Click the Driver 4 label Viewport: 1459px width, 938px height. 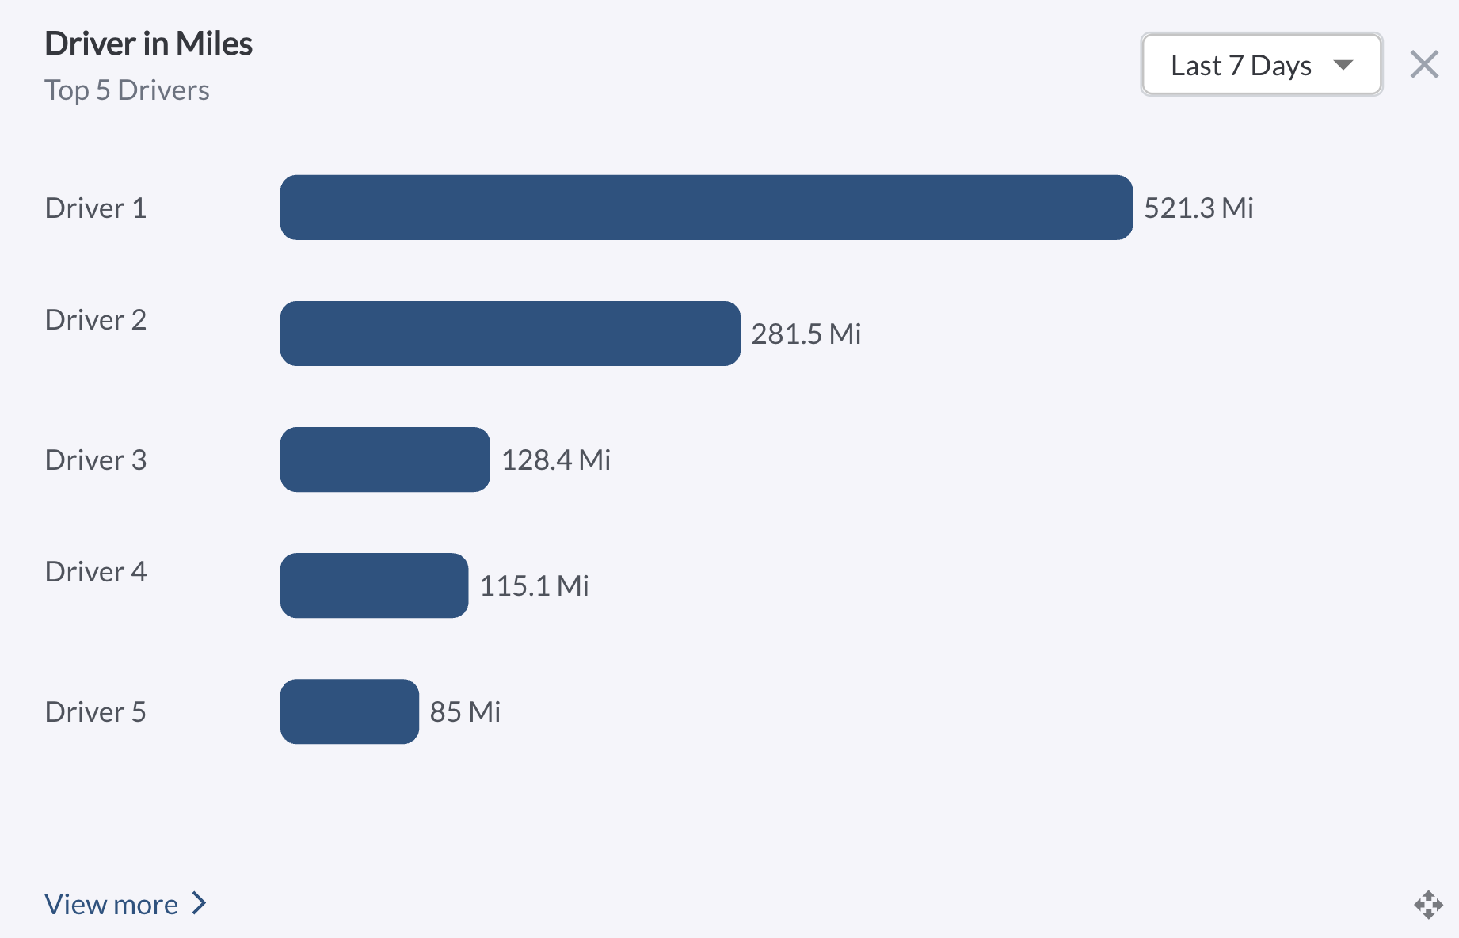pos(96,571)
